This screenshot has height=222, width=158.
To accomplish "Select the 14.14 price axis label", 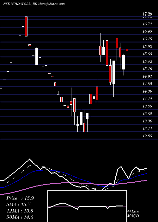I will click(147, 99).
